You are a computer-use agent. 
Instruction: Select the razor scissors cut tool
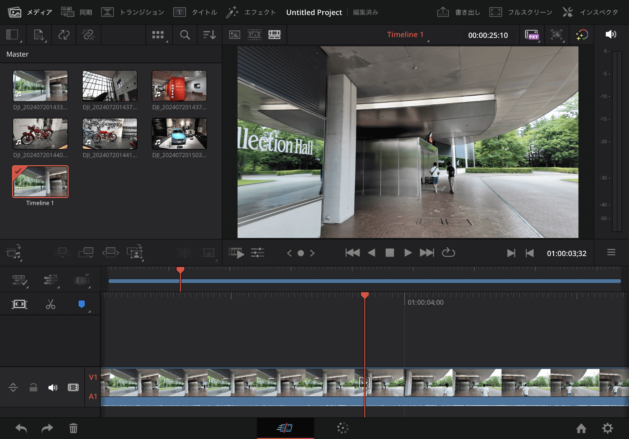tap(50, 304)
